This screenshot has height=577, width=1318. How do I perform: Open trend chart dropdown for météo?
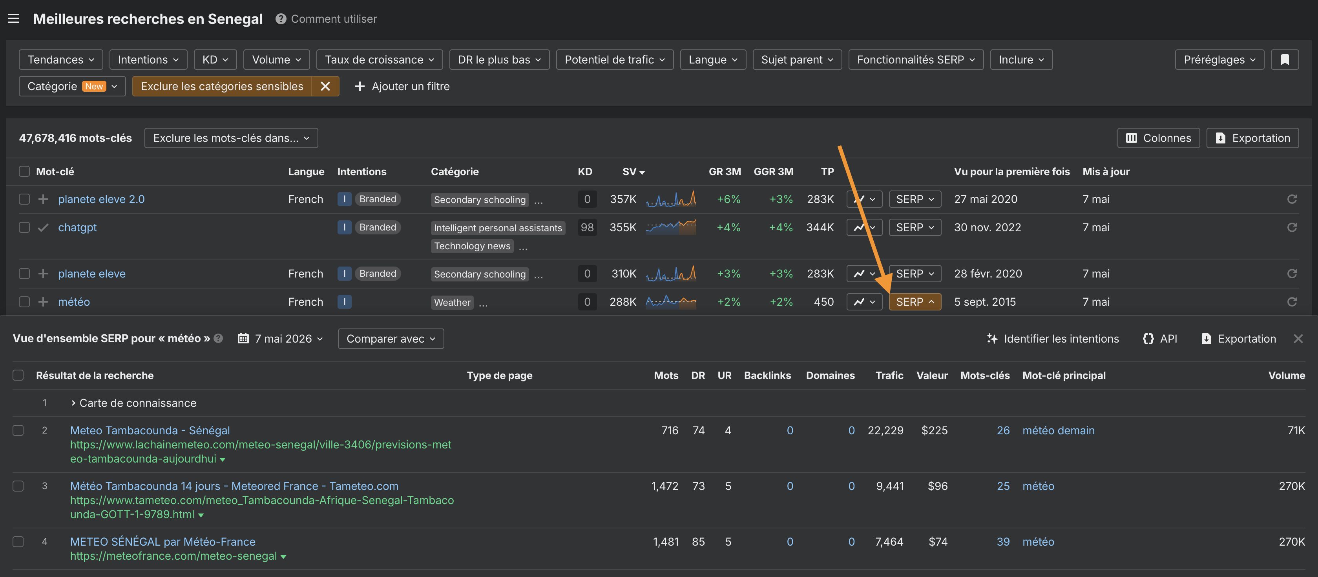click(x=864, y=302)
